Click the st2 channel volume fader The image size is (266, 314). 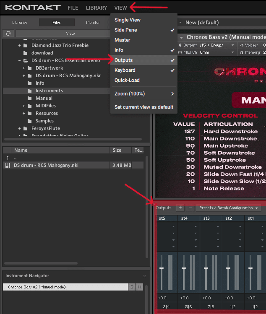[x=228, y=268]
